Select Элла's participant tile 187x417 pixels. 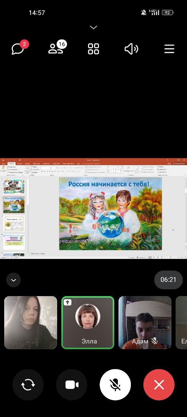(x=88, y=323)
